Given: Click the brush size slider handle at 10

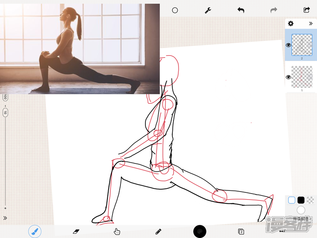Looking at the screenshot, I should (x=5, y=113).
